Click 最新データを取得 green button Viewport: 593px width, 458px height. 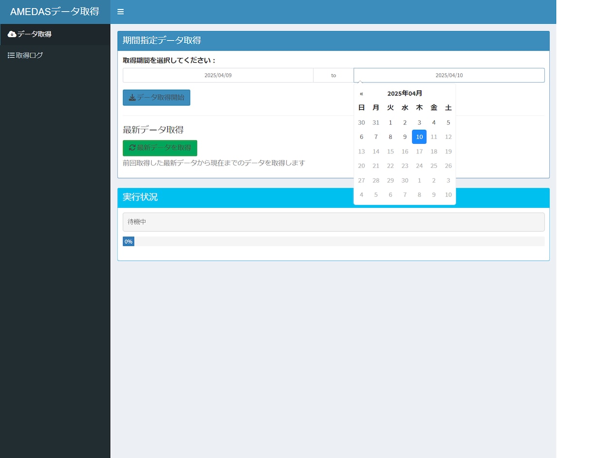click(x=160, y=148)
